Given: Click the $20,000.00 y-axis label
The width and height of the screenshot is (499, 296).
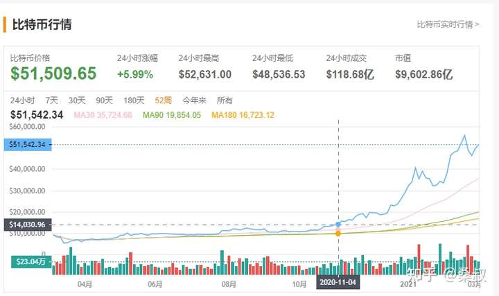Looking at the screenshot, I should pyautogui.click(x=27, y=212).
